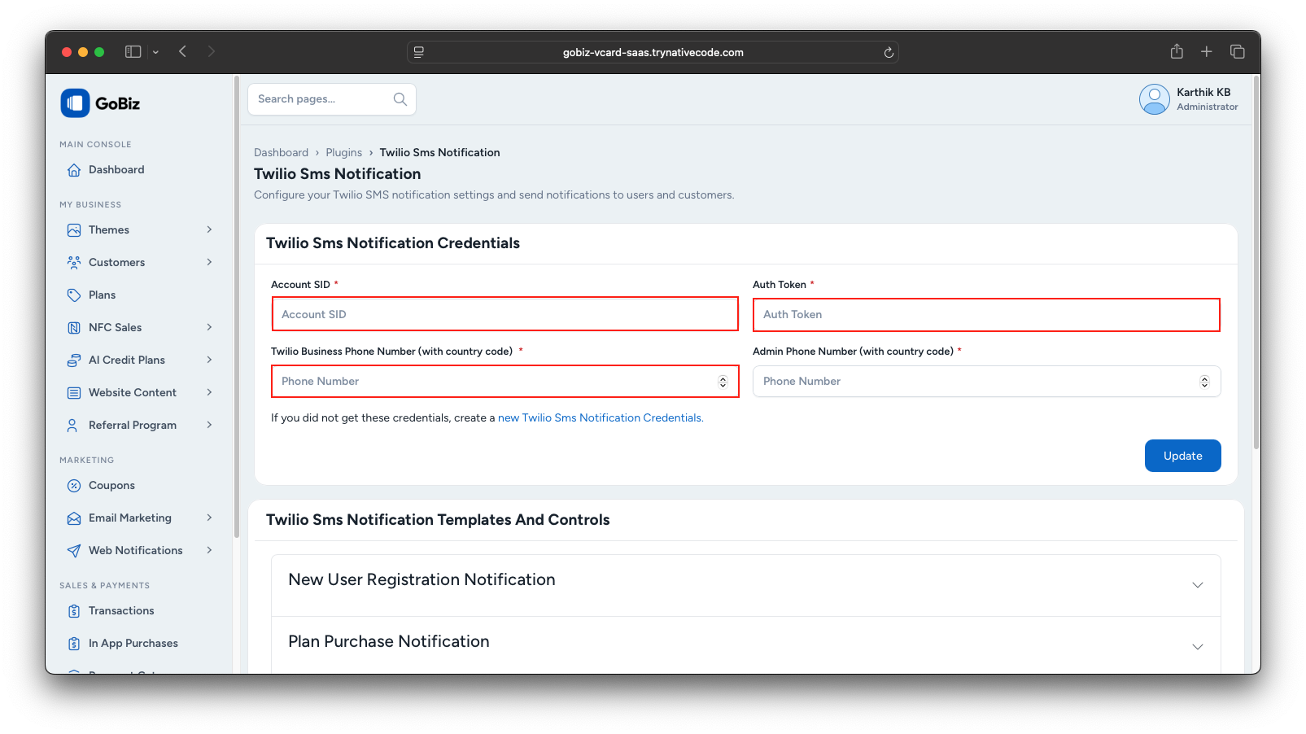Focus Admin Phone Number field

point(986,382)
